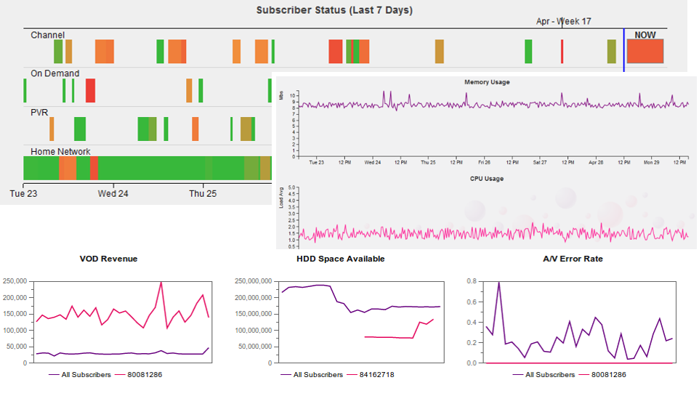Click the Apr - Week 17 label

point(563,21)
